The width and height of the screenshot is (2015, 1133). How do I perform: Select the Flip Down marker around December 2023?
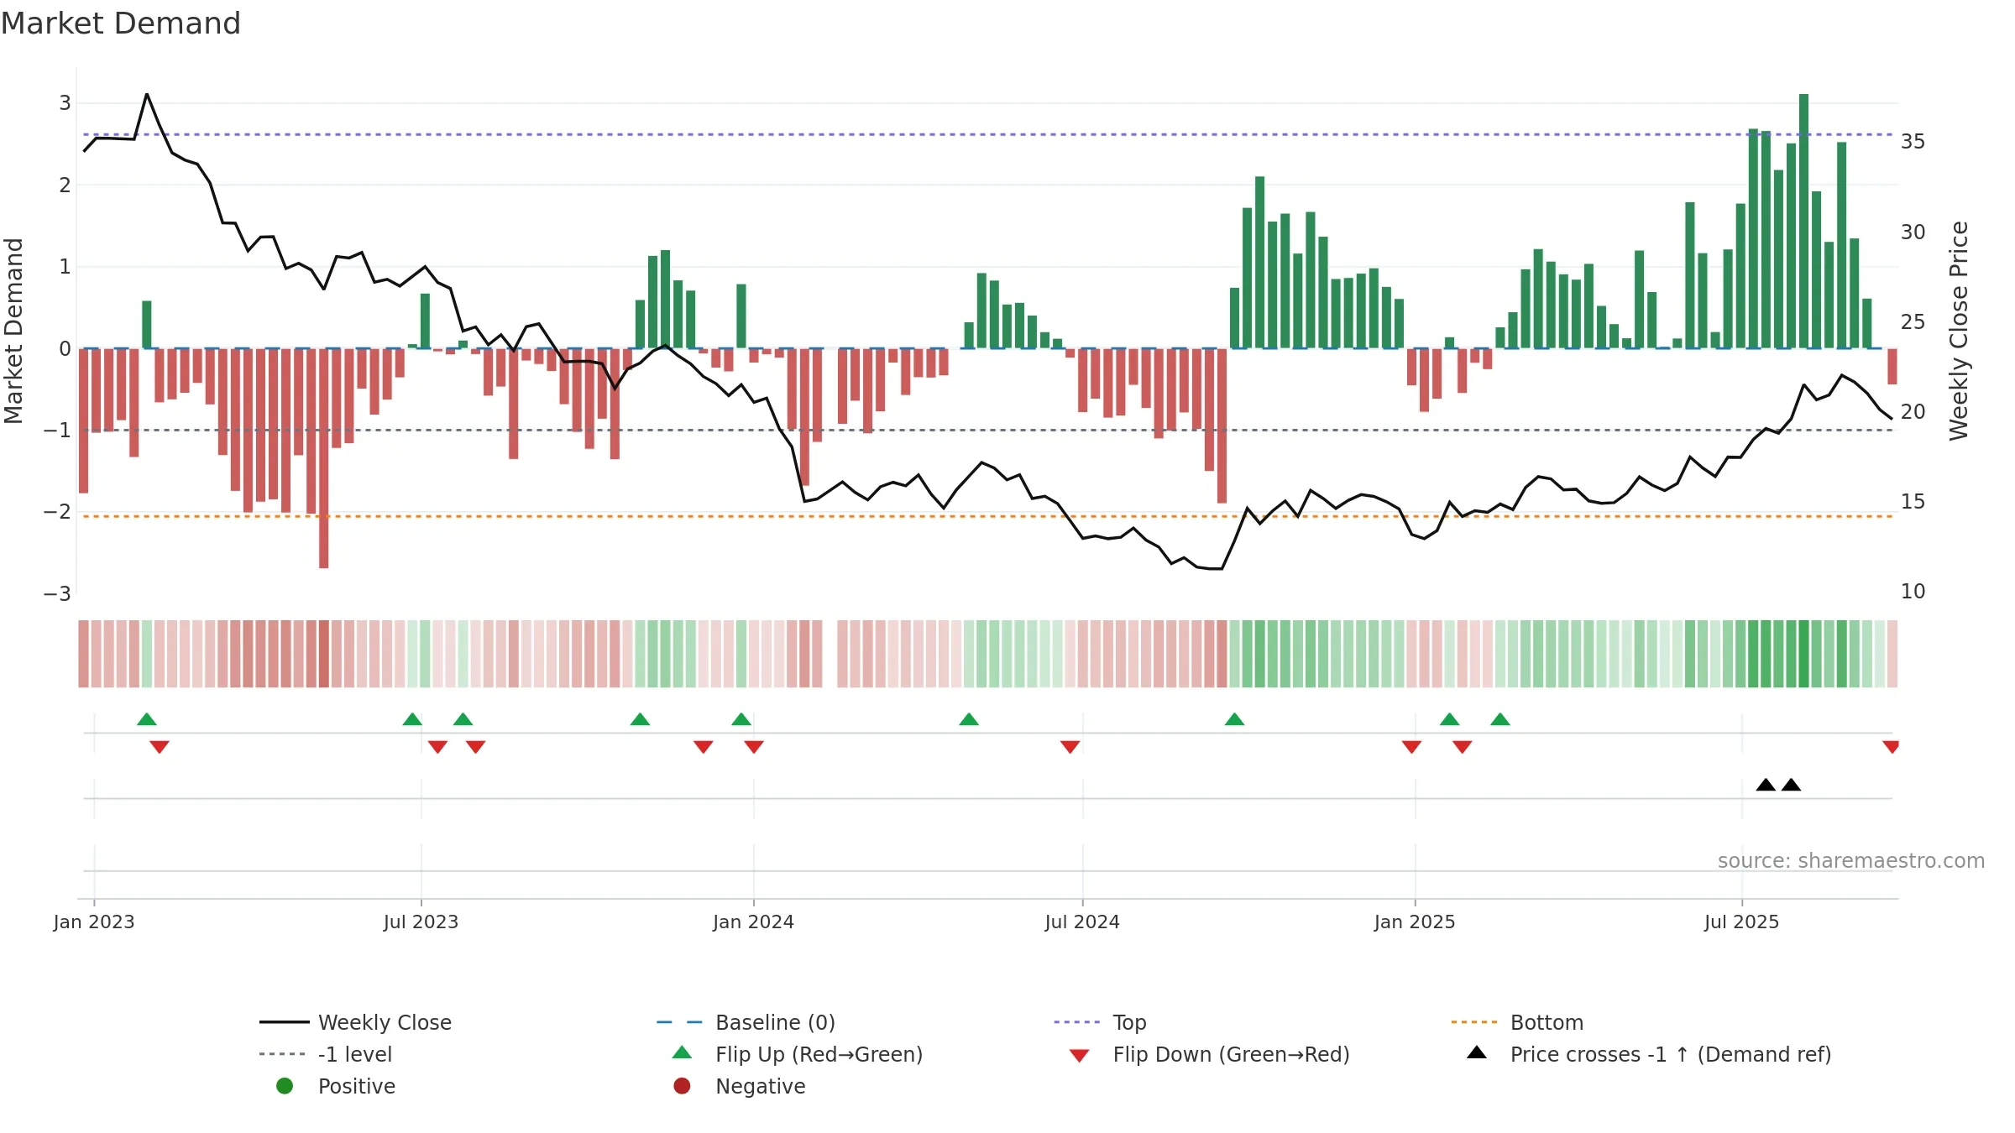tap(704, 747)
